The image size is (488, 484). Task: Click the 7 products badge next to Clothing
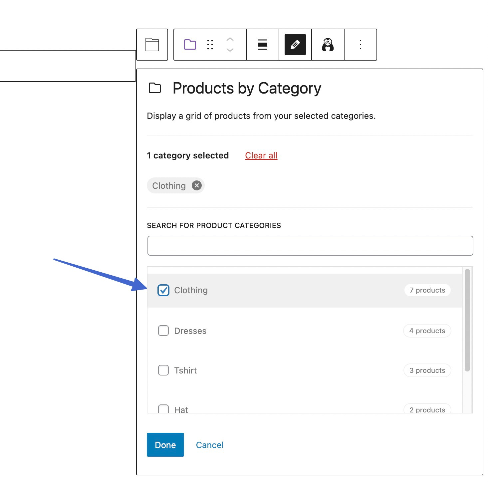pyautogui.click(x=427, y=290)
